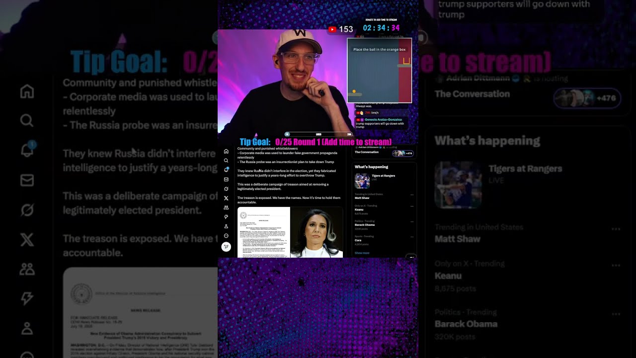Click sharp tweet line 'They knew Russia didn't interfere'

point(287,173)
